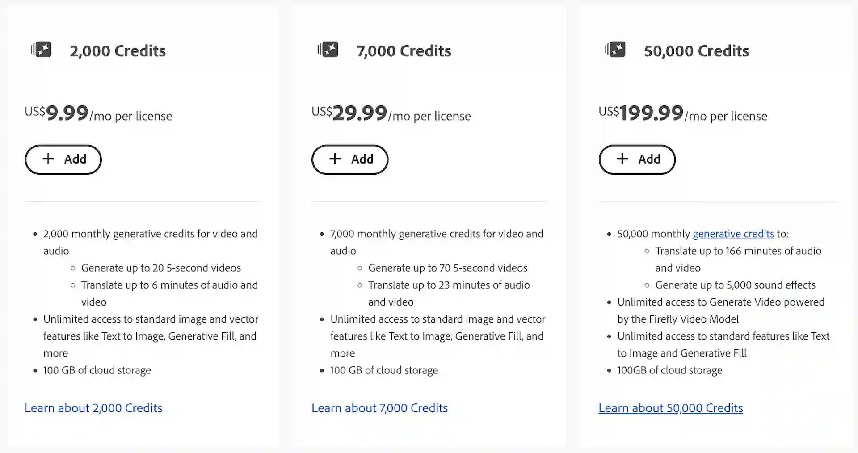Viewport: 858px width, 453px height.
Task: Click the US$199.99 per month price
Action: click(x=651, y=113)
